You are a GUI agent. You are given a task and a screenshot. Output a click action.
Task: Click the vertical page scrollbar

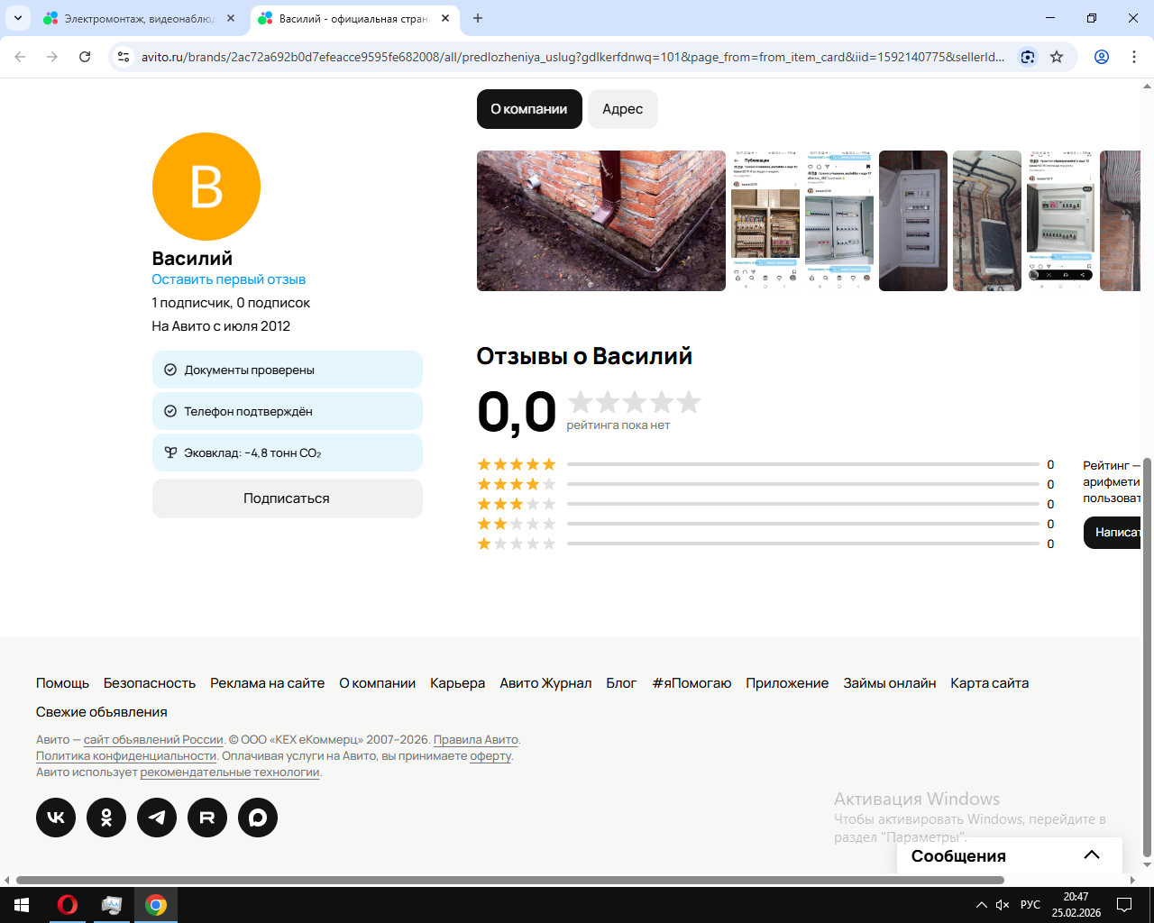coord(1147,658)
